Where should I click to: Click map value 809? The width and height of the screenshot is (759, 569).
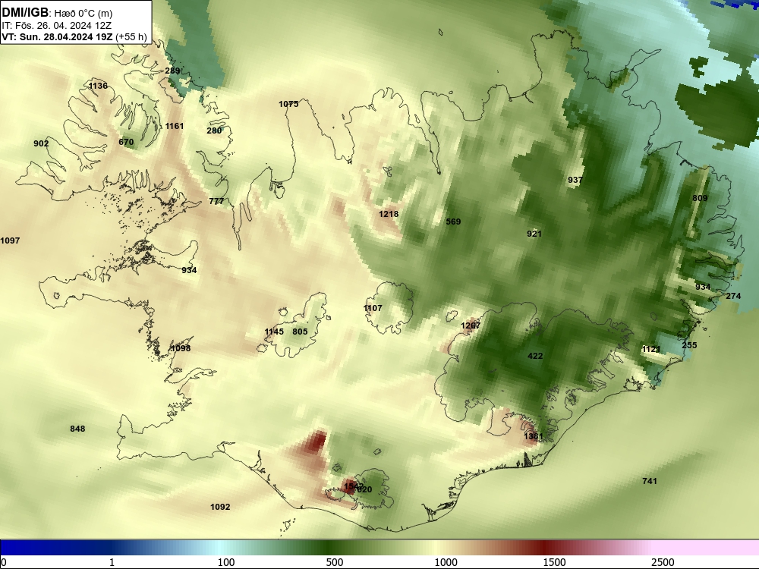point(700,198)
